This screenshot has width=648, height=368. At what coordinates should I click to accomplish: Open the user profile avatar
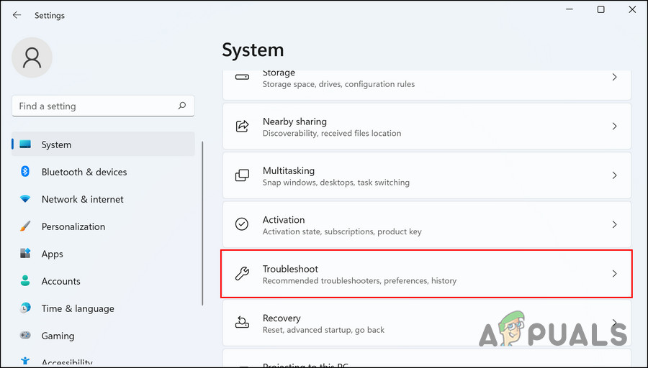coord(32,57)
